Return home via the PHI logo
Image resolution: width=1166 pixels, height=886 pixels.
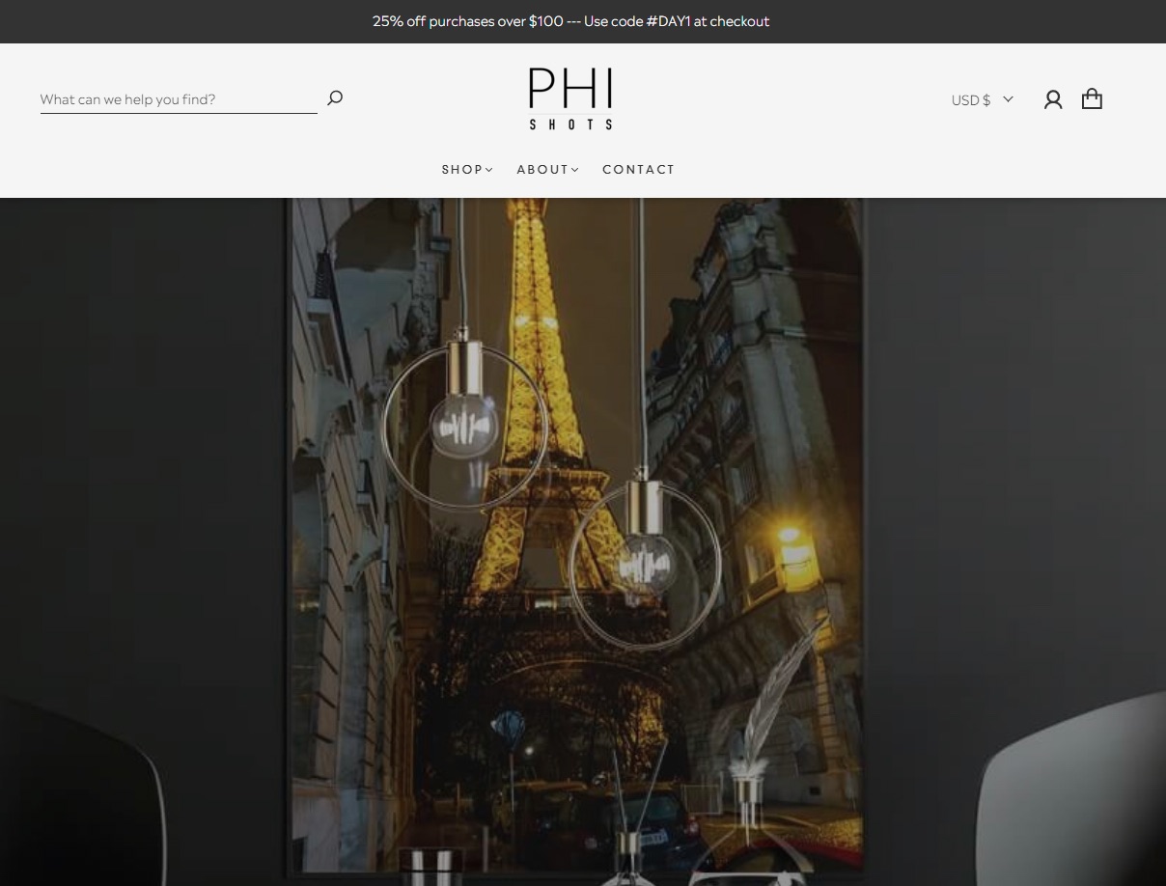pos(570,97)
